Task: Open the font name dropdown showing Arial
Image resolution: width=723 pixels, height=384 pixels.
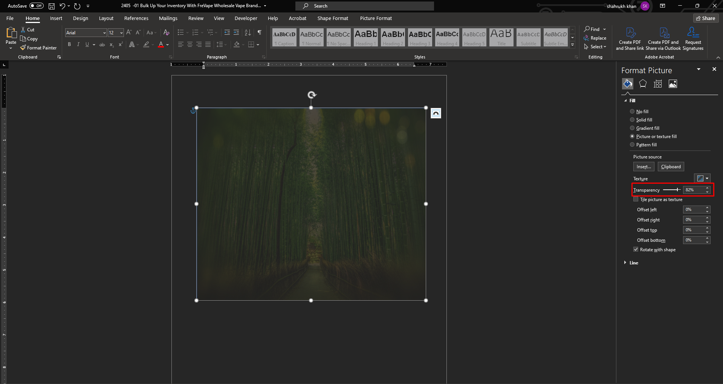Action: (x=104, y=33)
